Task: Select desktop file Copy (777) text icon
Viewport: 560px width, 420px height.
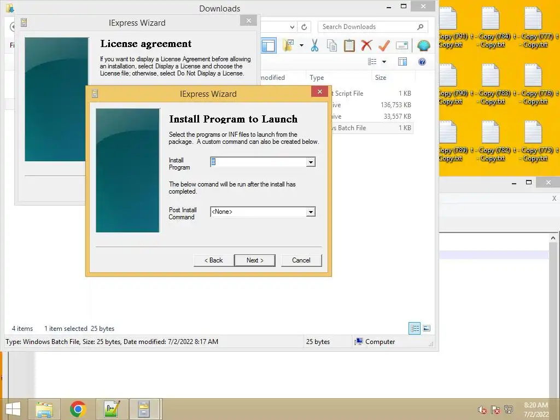Action: coord(533,27)
